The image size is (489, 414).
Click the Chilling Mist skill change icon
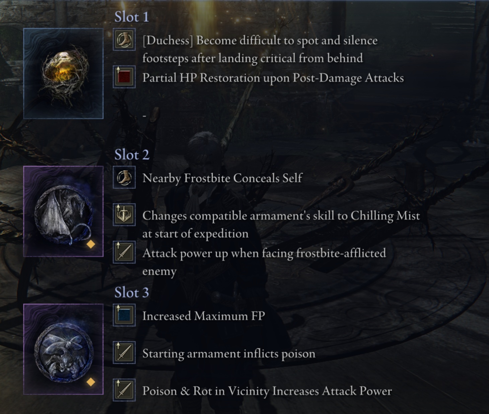pyautogui.click(x=124, y=215)
